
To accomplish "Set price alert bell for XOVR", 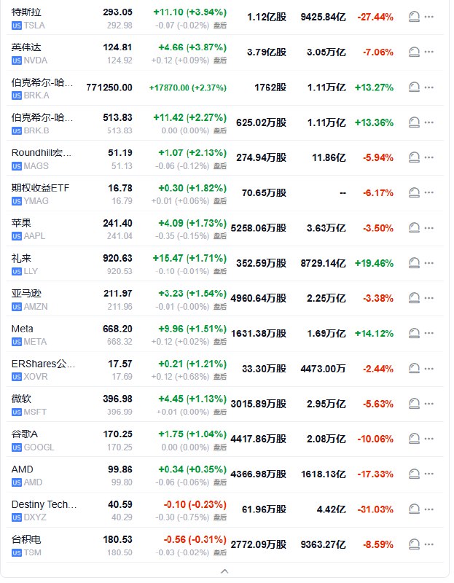I will point(414,369).
